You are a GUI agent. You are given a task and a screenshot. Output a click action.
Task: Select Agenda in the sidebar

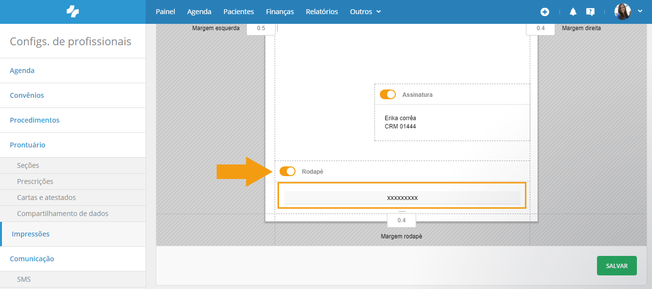coord(73,71)
